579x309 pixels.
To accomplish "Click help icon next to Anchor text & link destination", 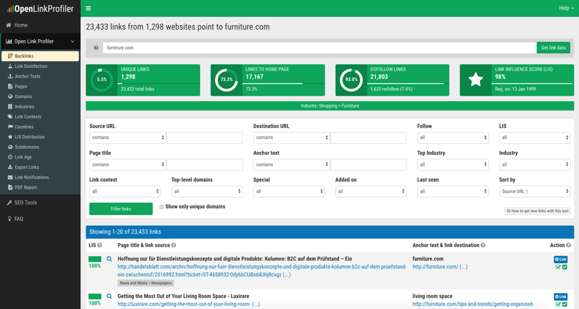I will 483,245.
